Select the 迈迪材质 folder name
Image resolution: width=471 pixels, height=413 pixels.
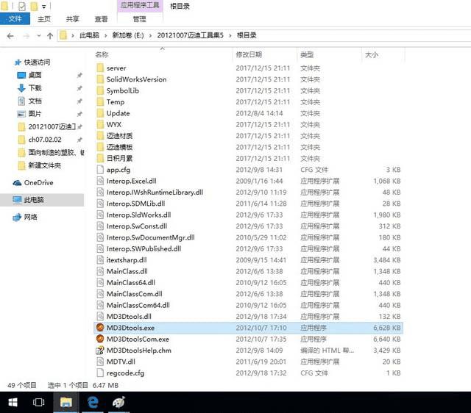click(x=119, y=136)
